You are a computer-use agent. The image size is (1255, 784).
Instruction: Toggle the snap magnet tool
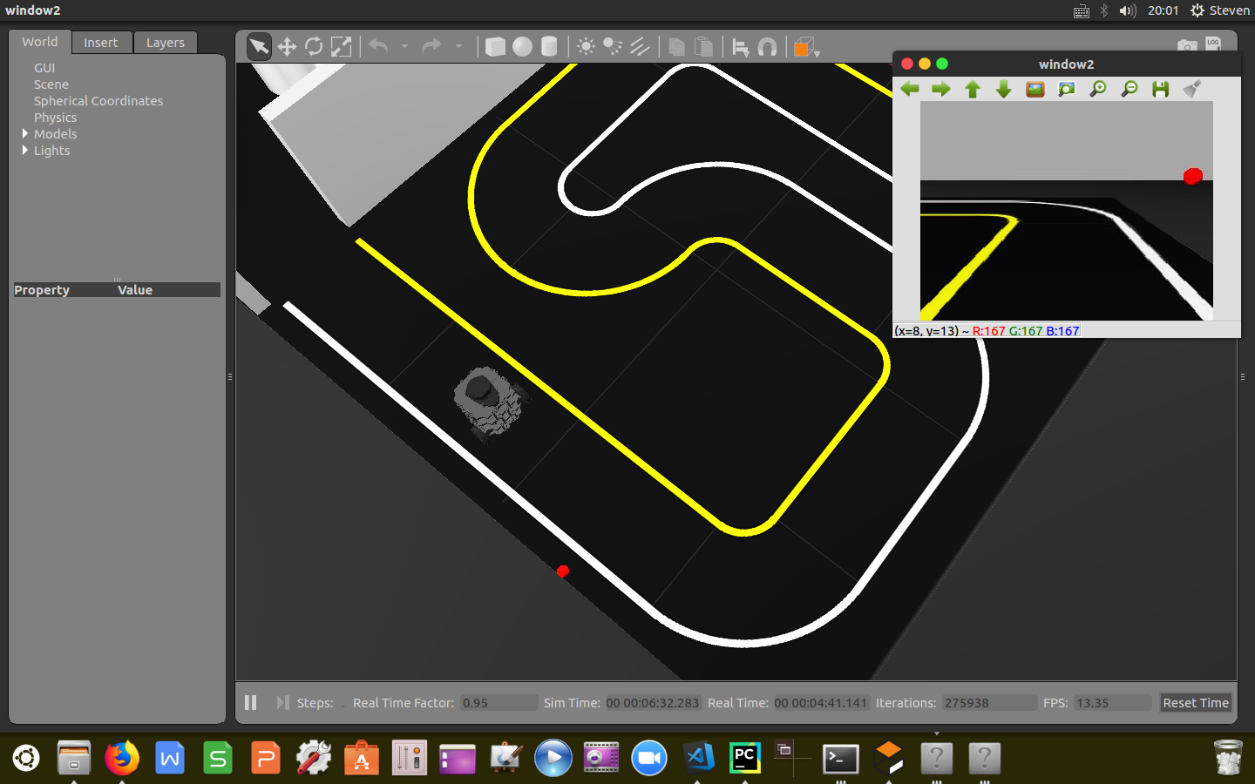[x=767, y=47]
